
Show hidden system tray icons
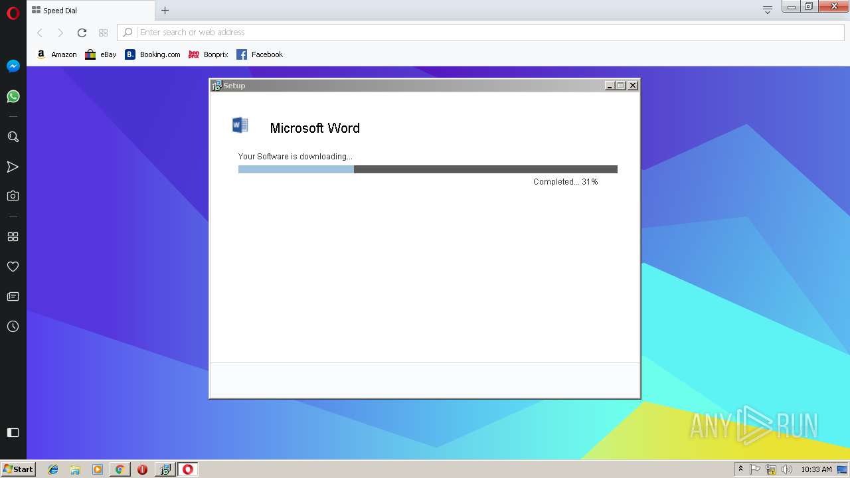click(740, 469)
